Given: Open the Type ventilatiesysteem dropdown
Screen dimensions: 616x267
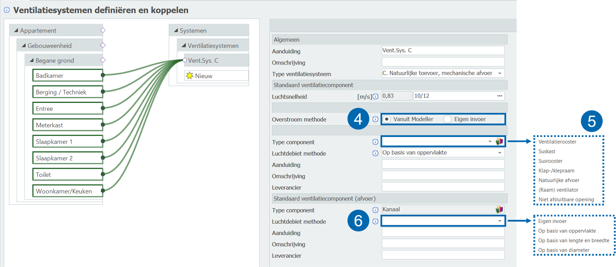Looking at the screenshot, I should [x=500, y=74].
